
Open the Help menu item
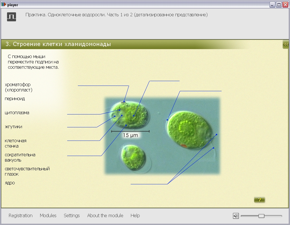pyautogui.click(x=135, y=215)
